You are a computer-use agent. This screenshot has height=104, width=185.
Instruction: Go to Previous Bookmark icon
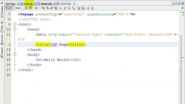point(65,8)
